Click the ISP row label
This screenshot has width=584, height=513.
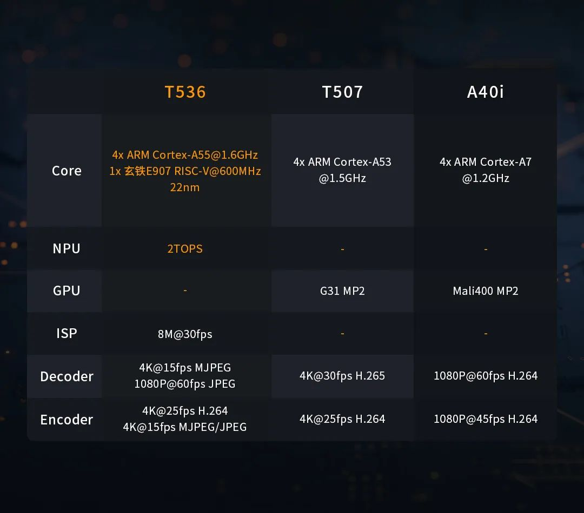pyautogui.click(x=67, y=333)
